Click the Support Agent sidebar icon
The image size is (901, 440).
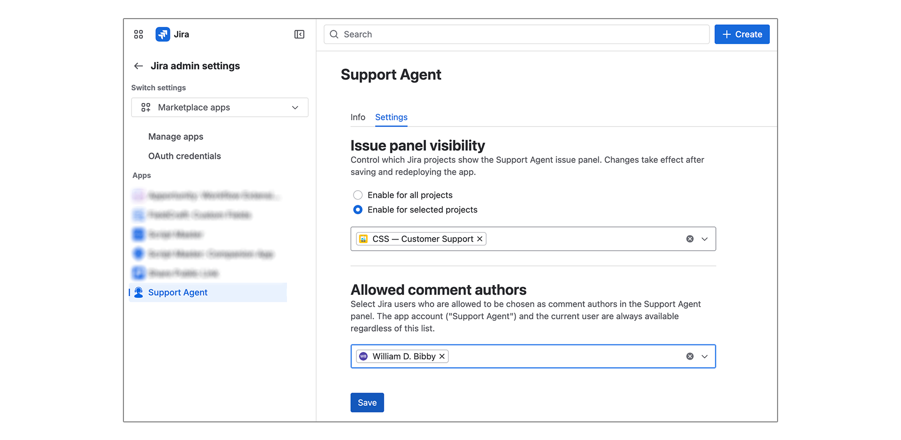coord(139,292)
